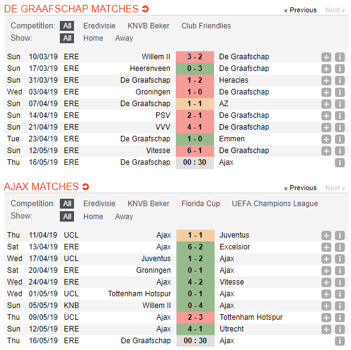
Task: Expand the Ajax vs Juventus 1-1 row with its plus icon
Action: (326, 236)
